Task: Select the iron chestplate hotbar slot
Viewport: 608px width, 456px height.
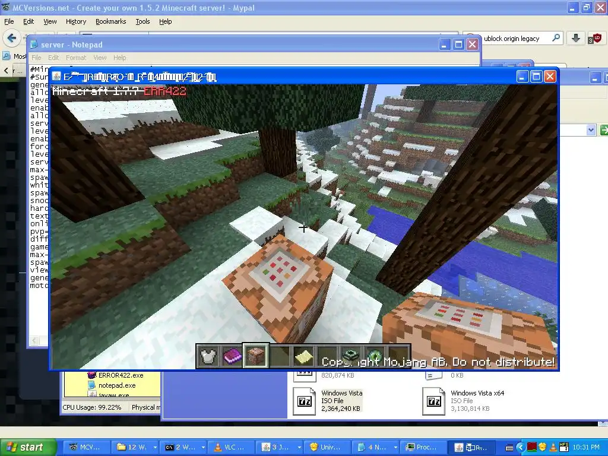Action: click(208, 356)
